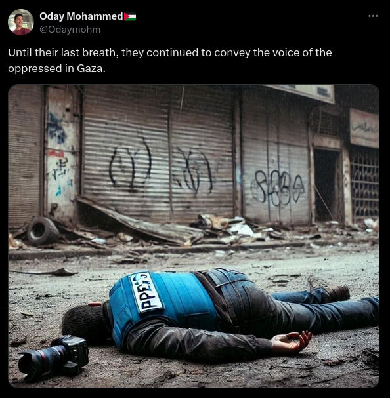Open the attached photo in full view
This screenshot has height=398, width=390.
pyautogui.click(x=194, y=236)
